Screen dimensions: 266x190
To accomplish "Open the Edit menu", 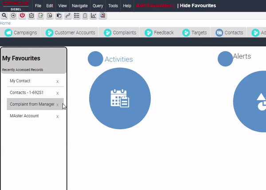I will (50, 6).
